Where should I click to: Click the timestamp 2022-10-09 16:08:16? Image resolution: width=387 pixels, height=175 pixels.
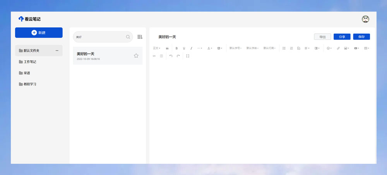pyautogui.click(x=88, y=59)
